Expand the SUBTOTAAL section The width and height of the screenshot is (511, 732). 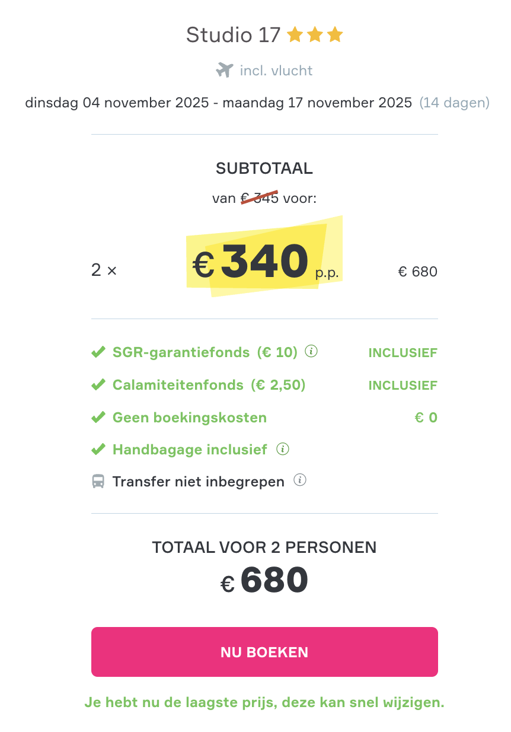pos(264,168)
